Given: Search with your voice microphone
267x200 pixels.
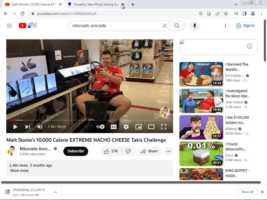Looking at the screenshot, I should 195,26.
